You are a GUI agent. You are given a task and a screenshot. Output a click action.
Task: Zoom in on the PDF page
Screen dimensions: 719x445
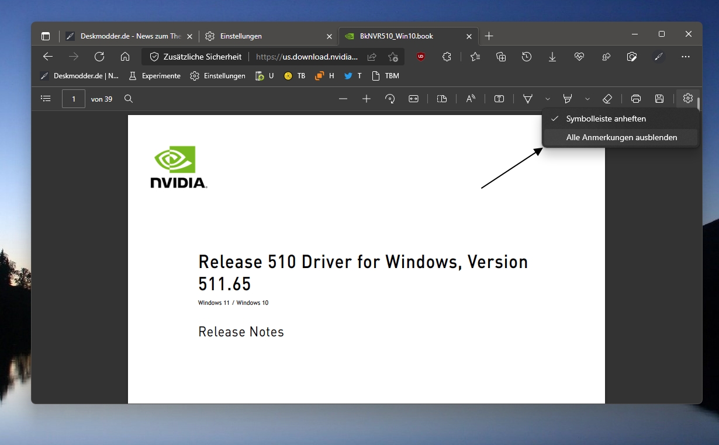(x=367, y=99)
